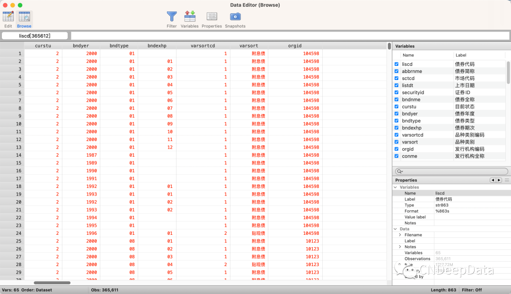The width and height of the screenshot is (511, 294).
Task: Click bndexhp cell 12 in row 13
Action: point(170,147)
